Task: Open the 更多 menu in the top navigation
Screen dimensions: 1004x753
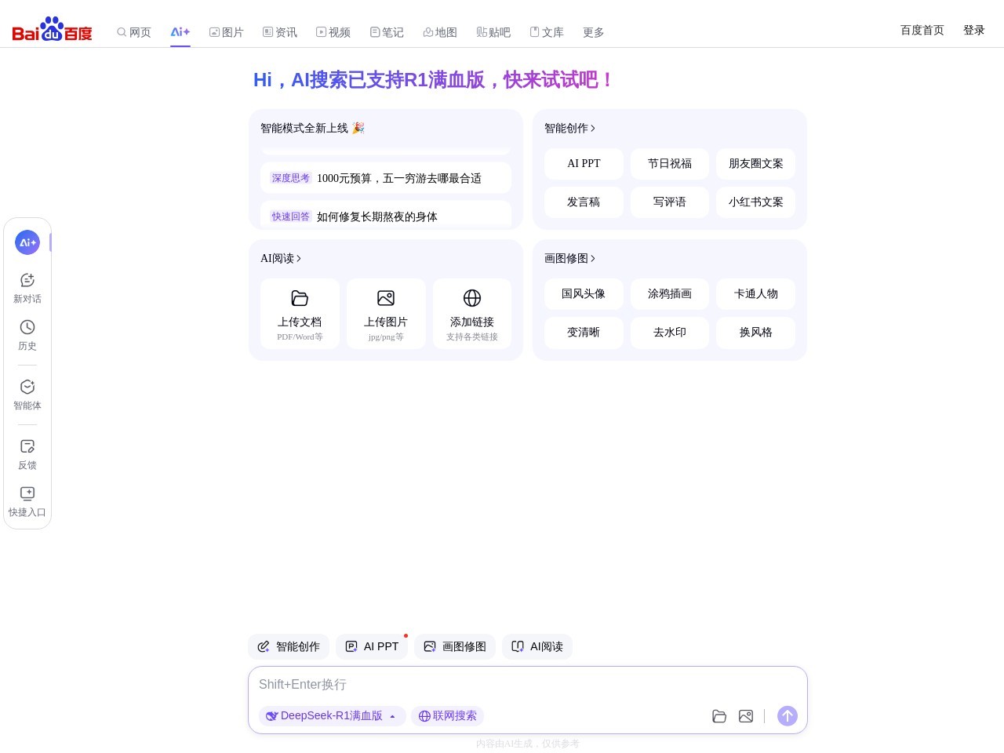Action: [x=594, y=32]
